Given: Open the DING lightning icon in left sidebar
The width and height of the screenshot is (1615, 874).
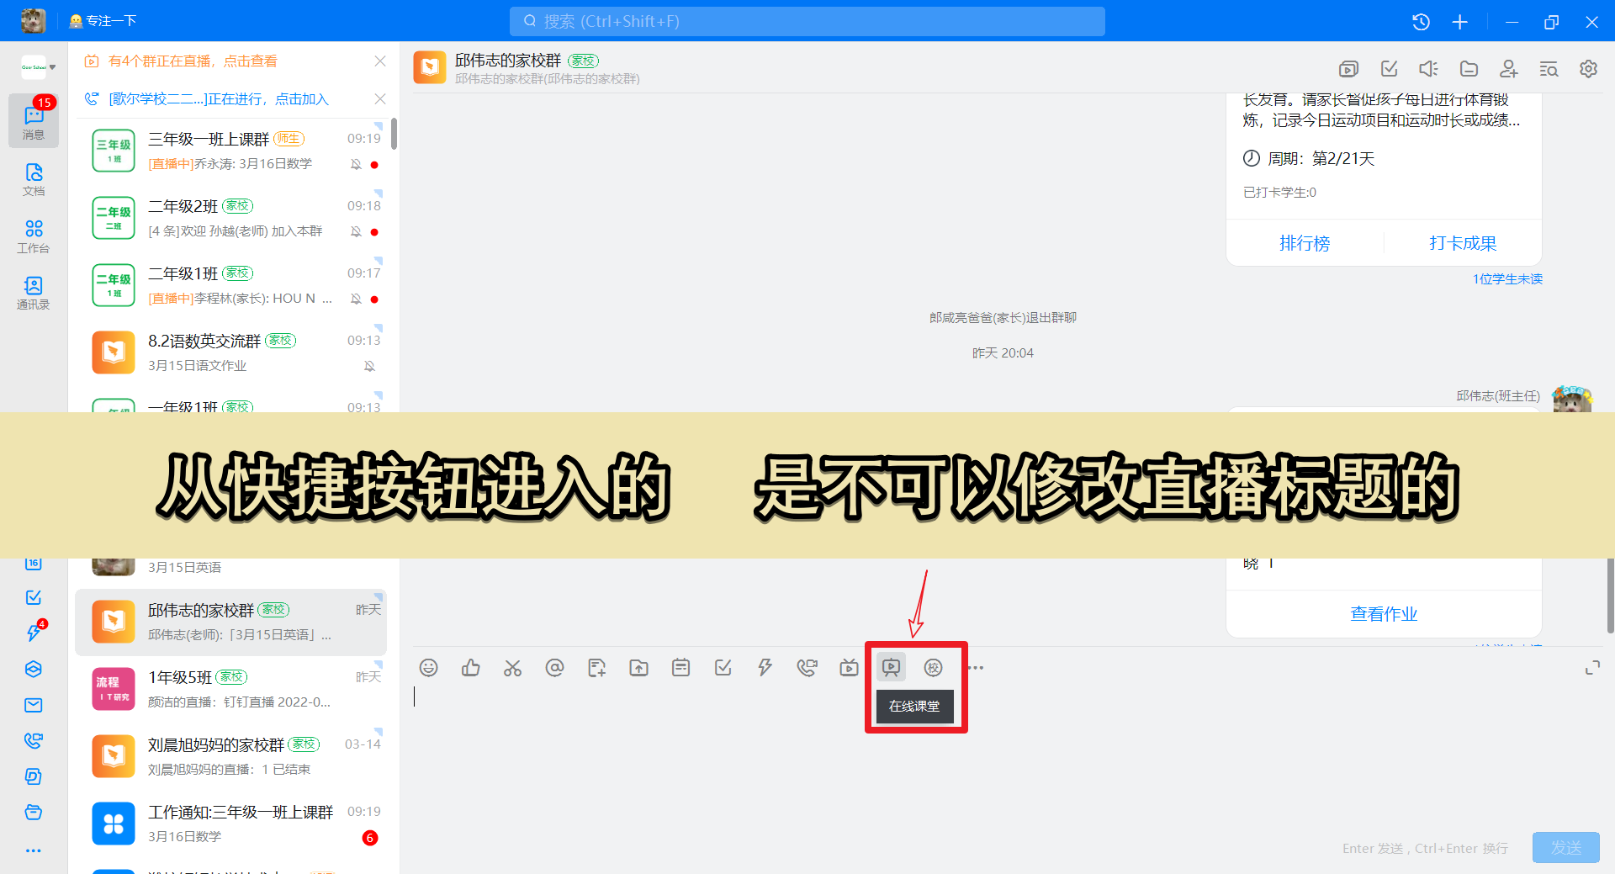Looking at the screenshot, I should tap(34, 633).
